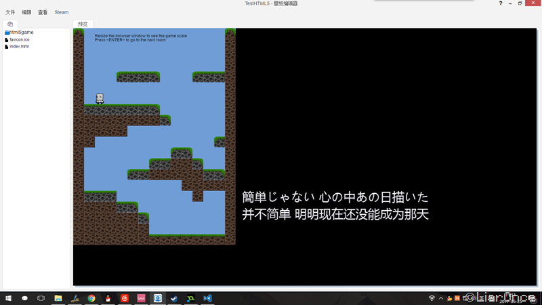Close the wallpaper editor window
This screenshot has height=305, width=542.
533,3
